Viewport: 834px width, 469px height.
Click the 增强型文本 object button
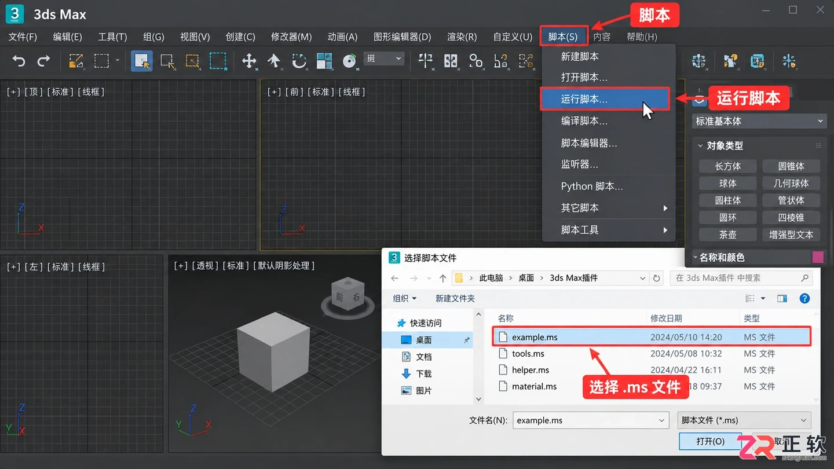(791, 235)
